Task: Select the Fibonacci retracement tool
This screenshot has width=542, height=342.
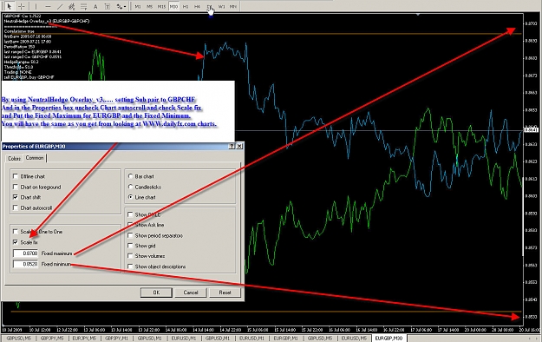Action: coord(83,6)
